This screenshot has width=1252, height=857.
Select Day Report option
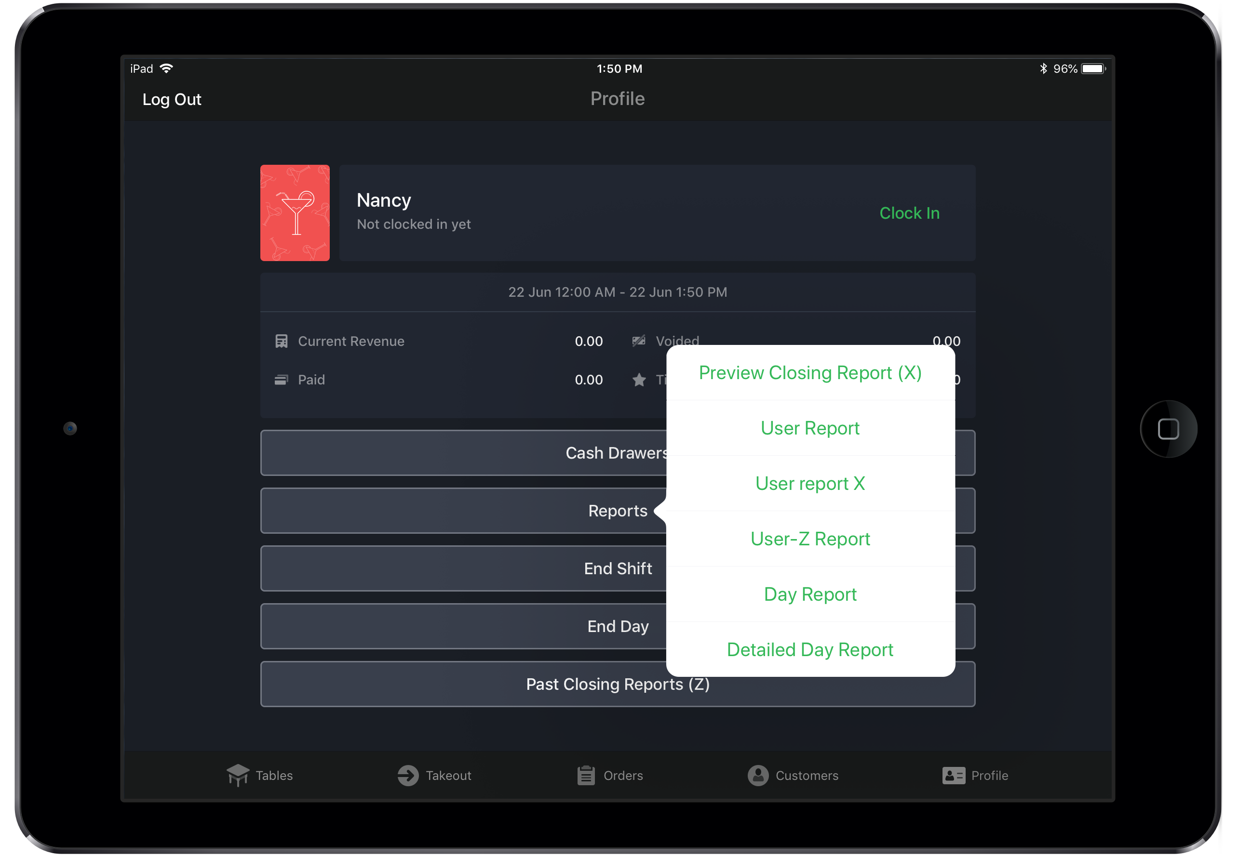[809, 593]
